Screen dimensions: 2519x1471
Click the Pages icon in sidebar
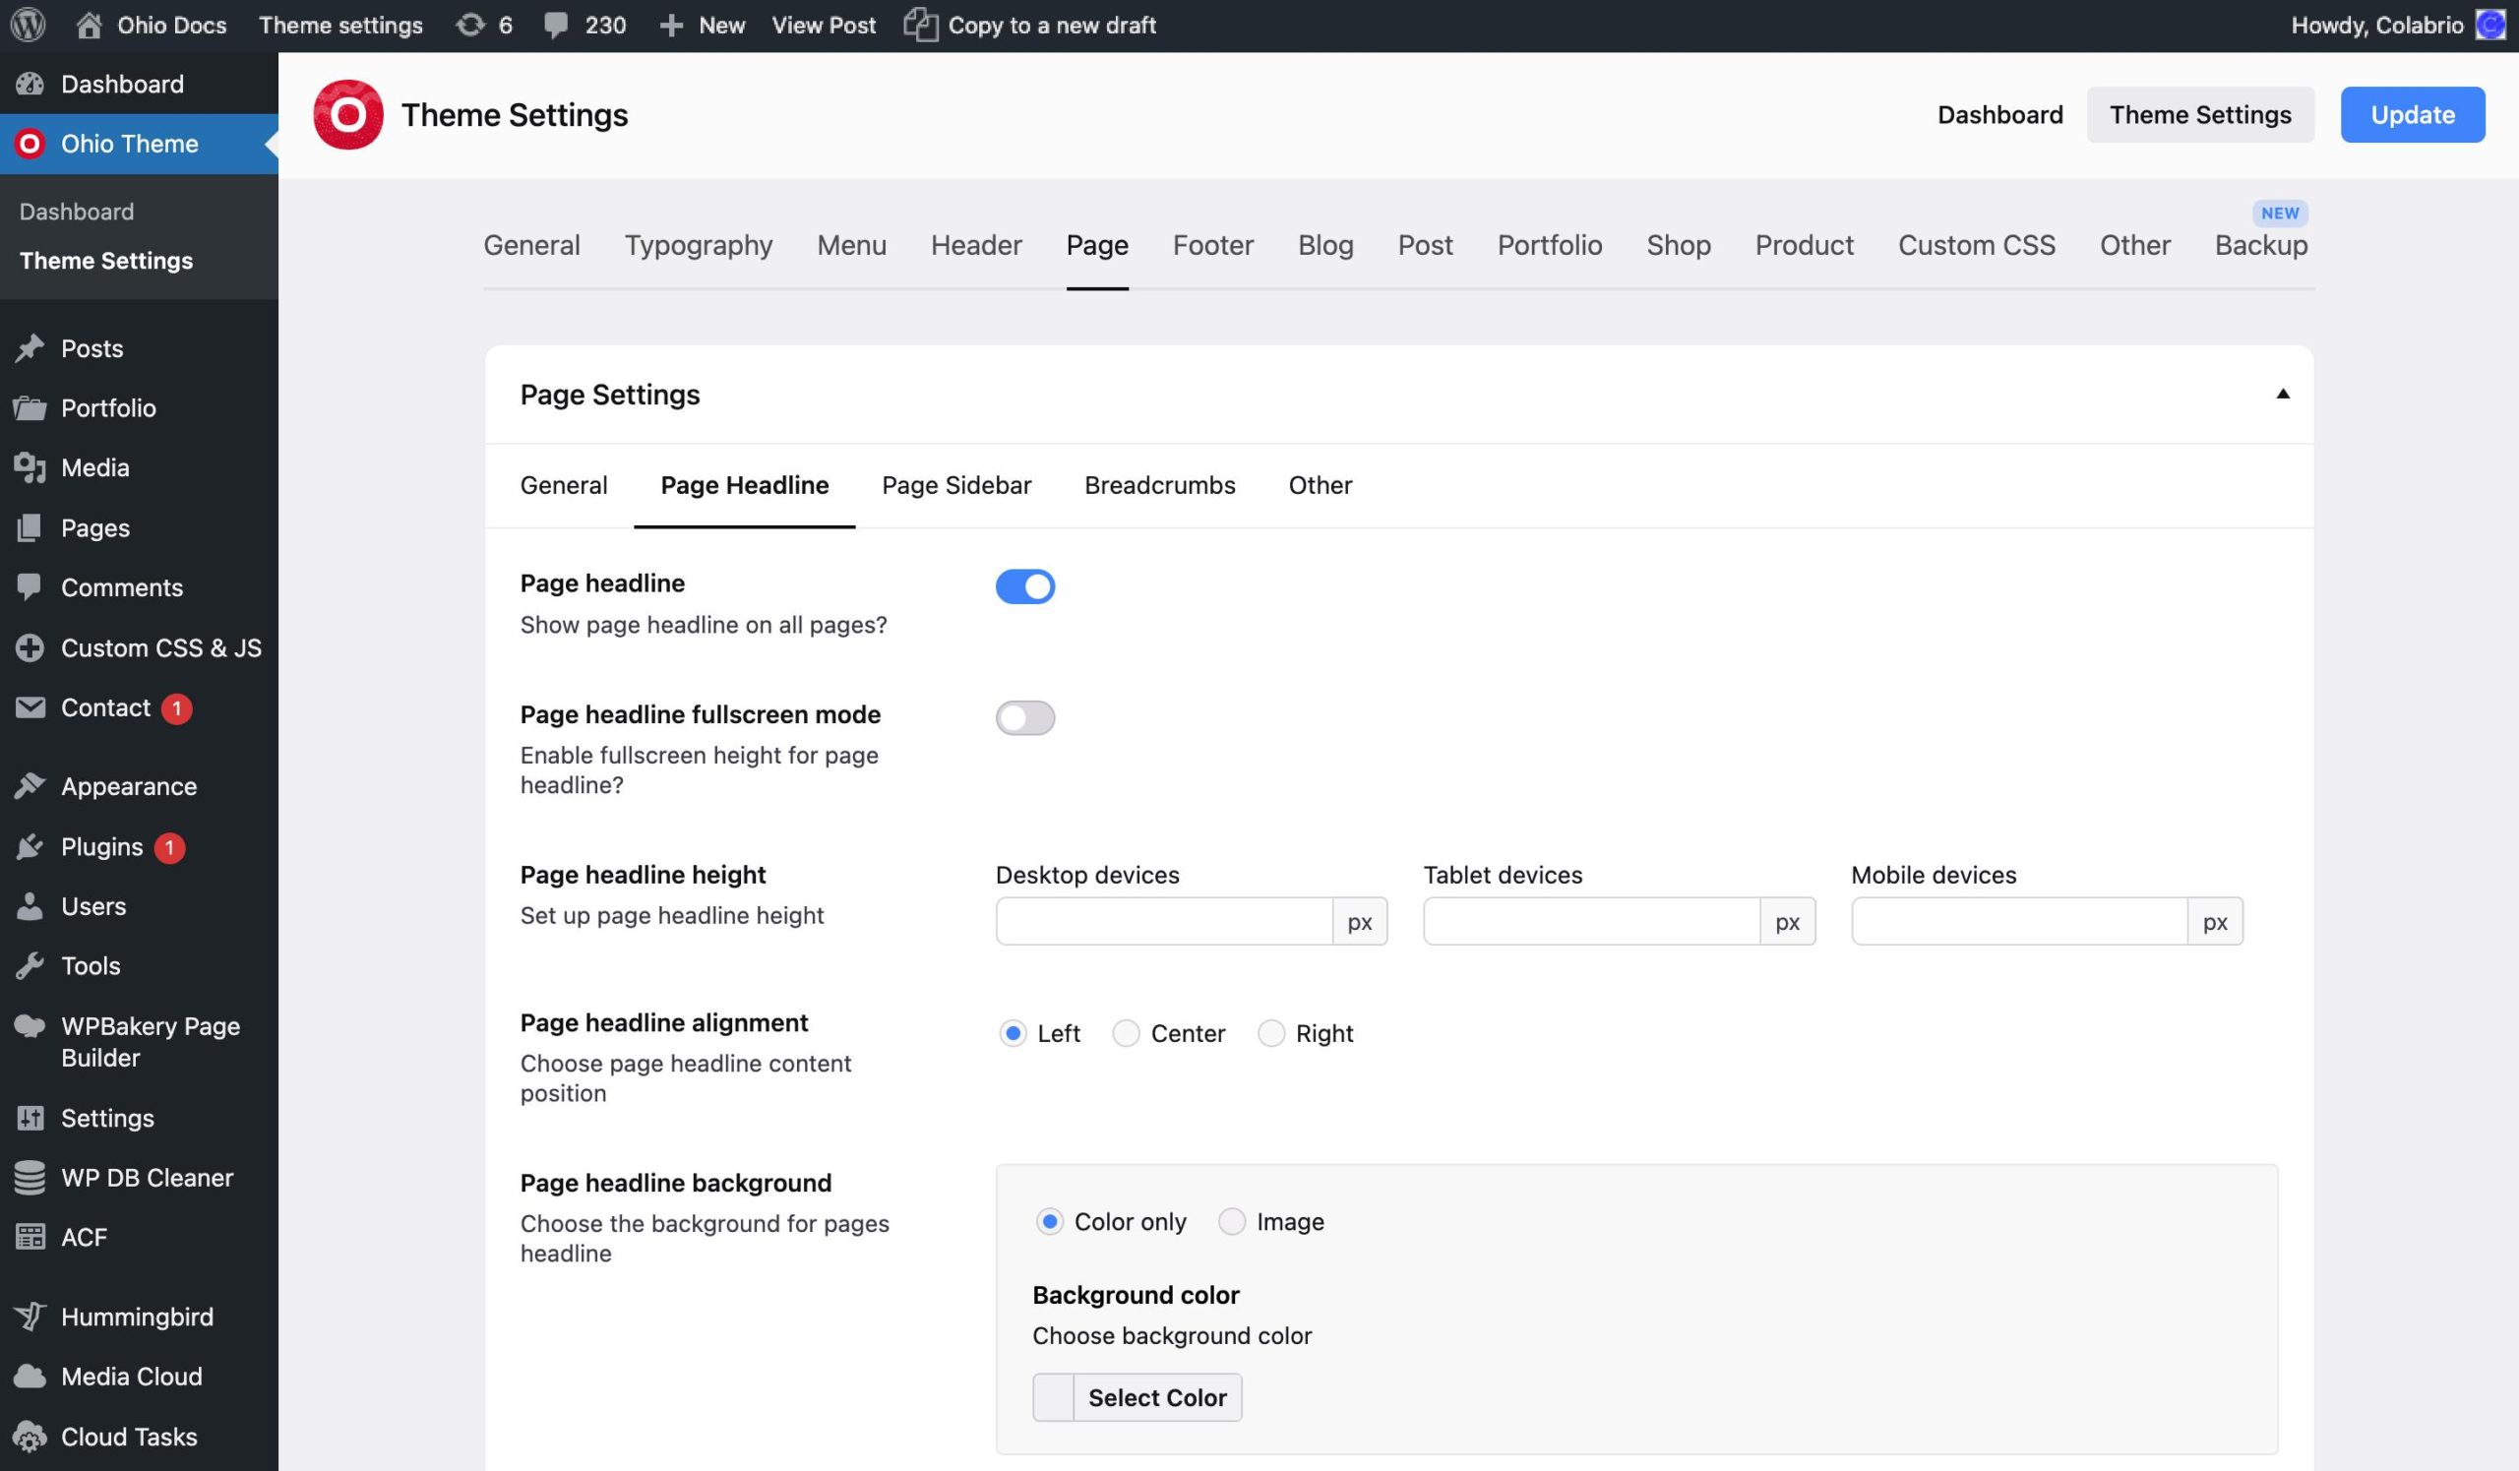(x=30, y=527)
